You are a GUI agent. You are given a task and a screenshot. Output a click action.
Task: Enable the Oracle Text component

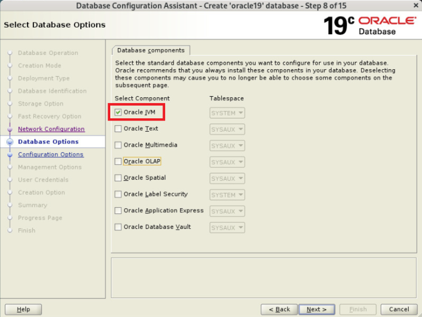(x=118, y=128)
